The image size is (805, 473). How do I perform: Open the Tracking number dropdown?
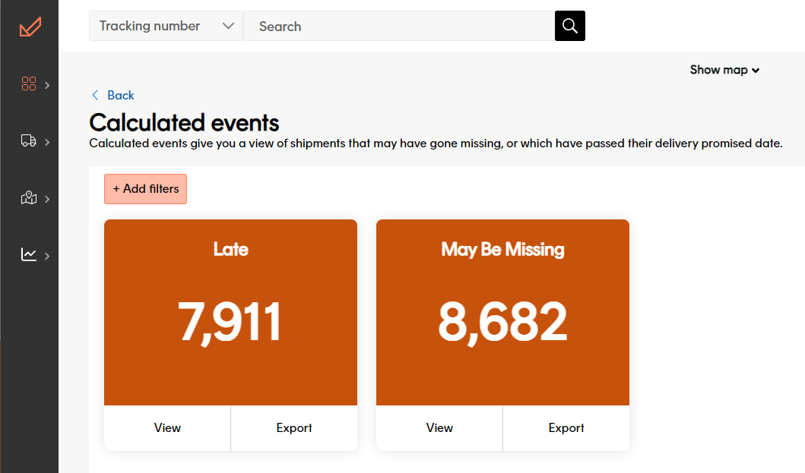(x=166, y=27)
